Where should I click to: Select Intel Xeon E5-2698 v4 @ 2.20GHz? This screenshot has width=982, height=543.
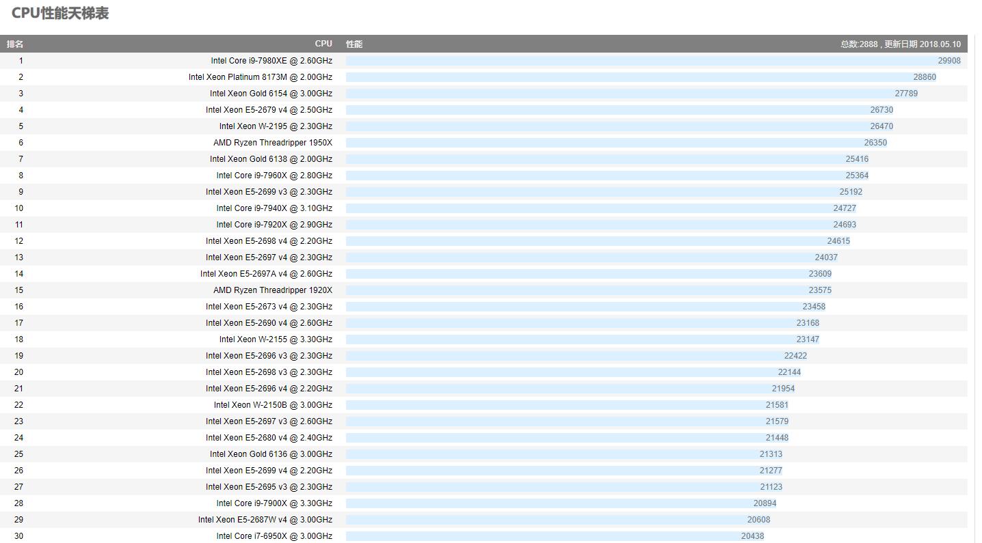[269, 241]
